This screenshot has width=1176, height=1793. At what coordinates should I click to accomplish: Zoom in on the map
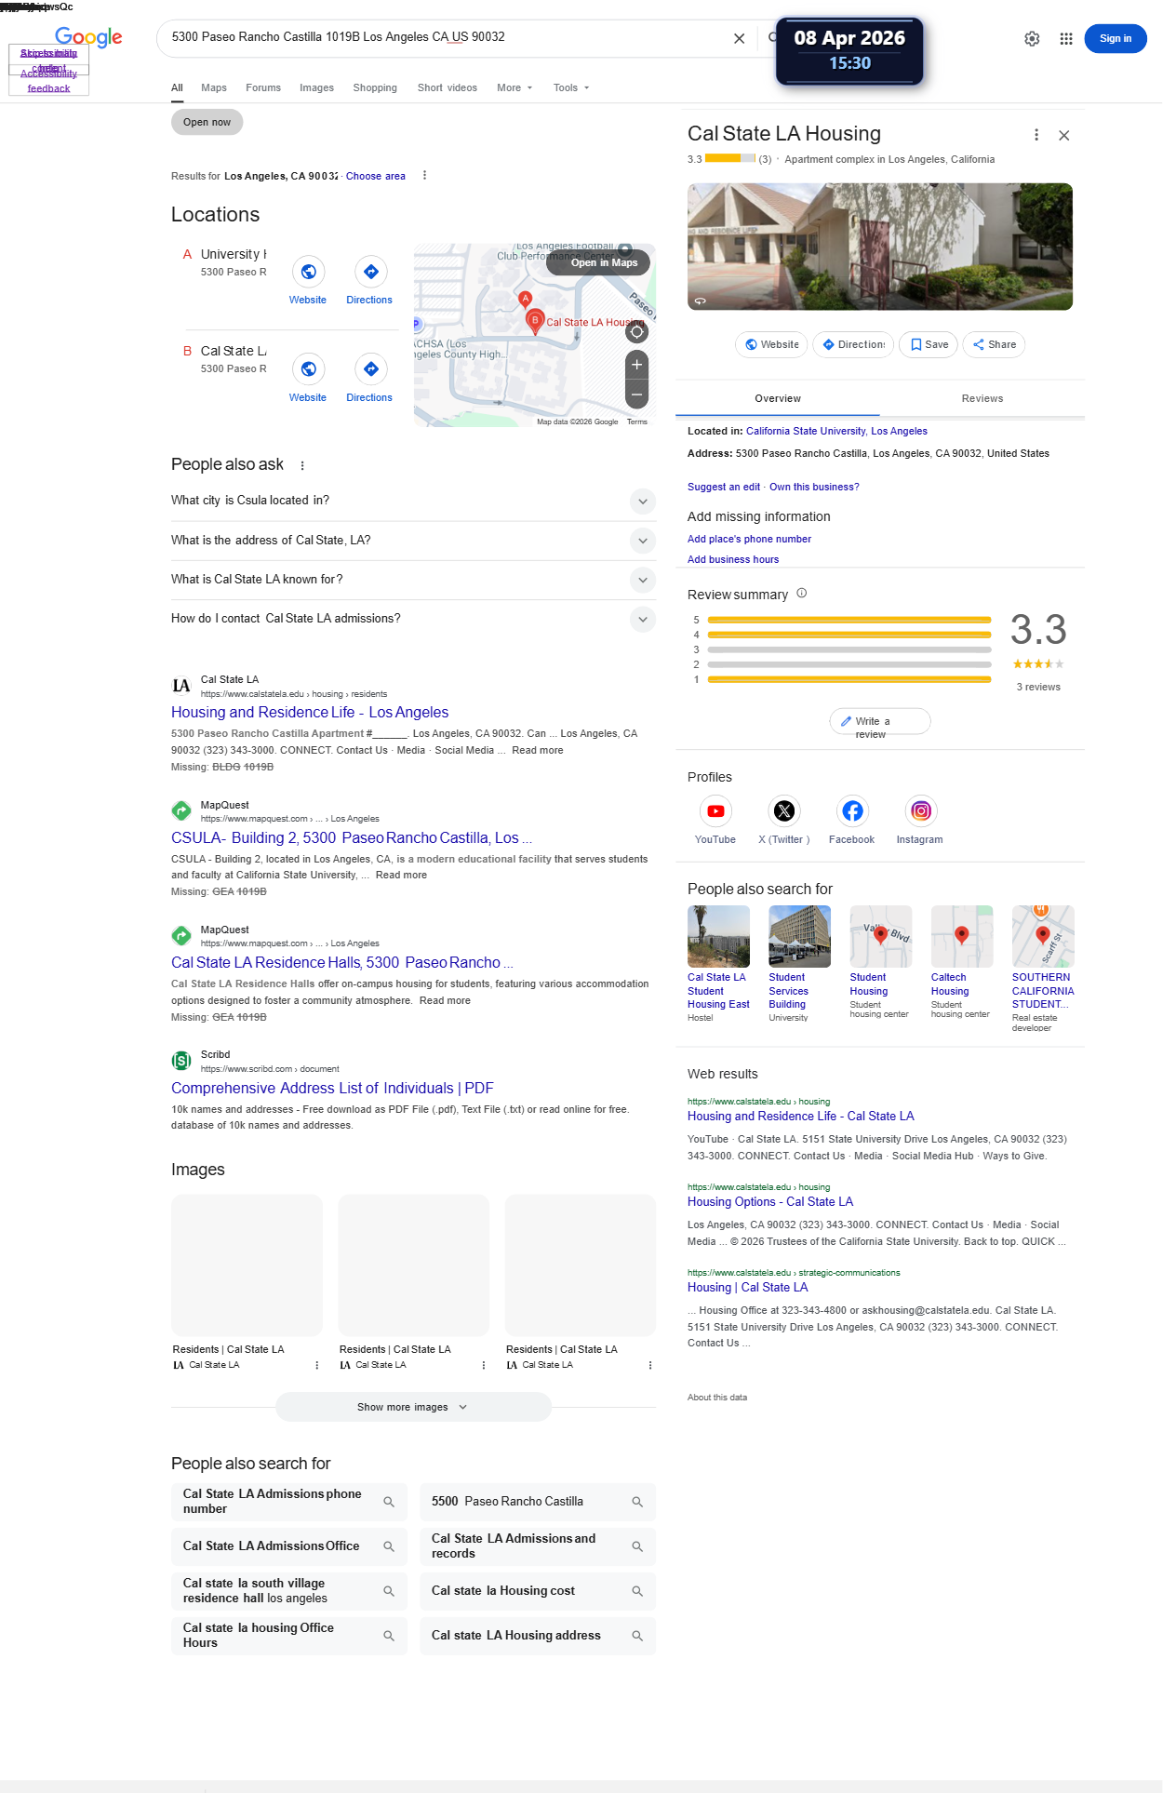pyautogui.click(x=636, y=365)
